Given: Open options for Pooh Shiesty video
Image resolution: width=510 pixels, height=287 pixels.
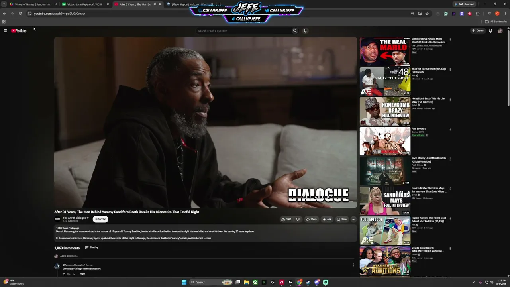Looking at the screenshot, I should coord(450,159).
